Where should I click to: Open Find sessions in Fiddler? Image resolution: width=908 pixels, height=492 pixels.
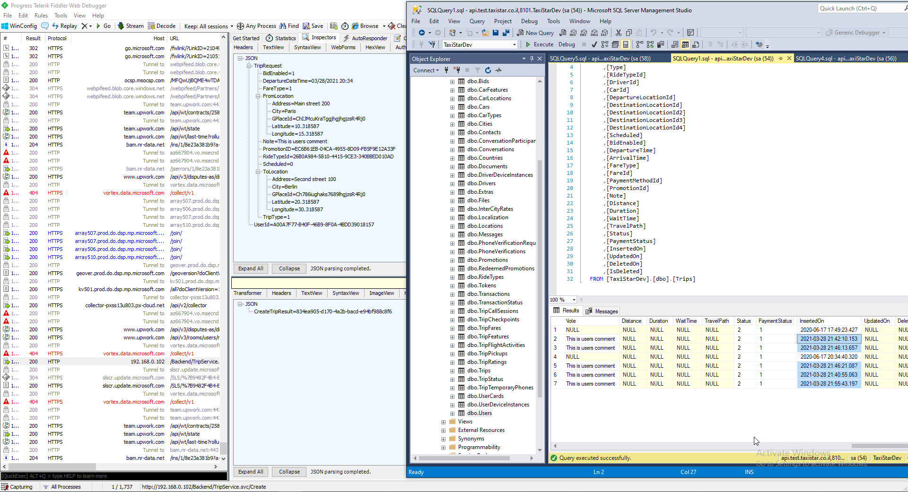tap(289, 26)
